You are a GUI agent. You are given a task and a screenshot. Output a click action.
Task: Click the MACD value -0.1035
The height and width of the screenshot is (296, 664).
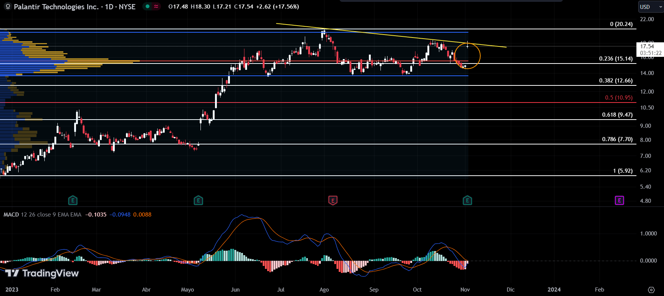click(96, 215)
